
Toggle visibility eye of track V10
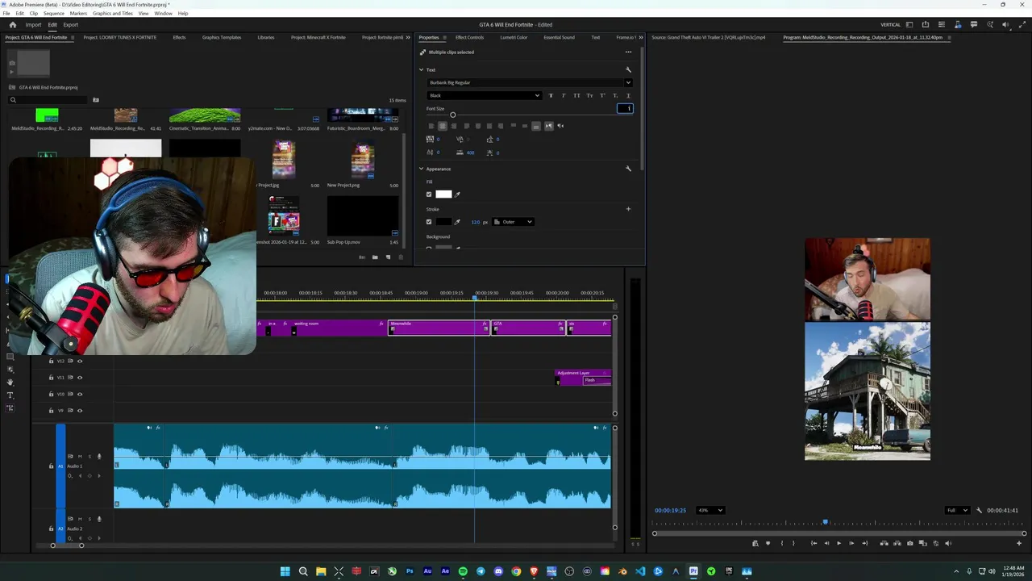tap(80, 394)
